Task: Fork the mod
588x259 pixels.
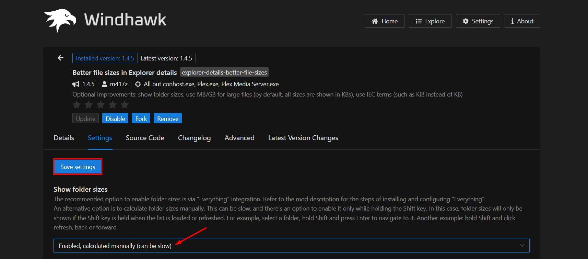Action: pos(141,119)
